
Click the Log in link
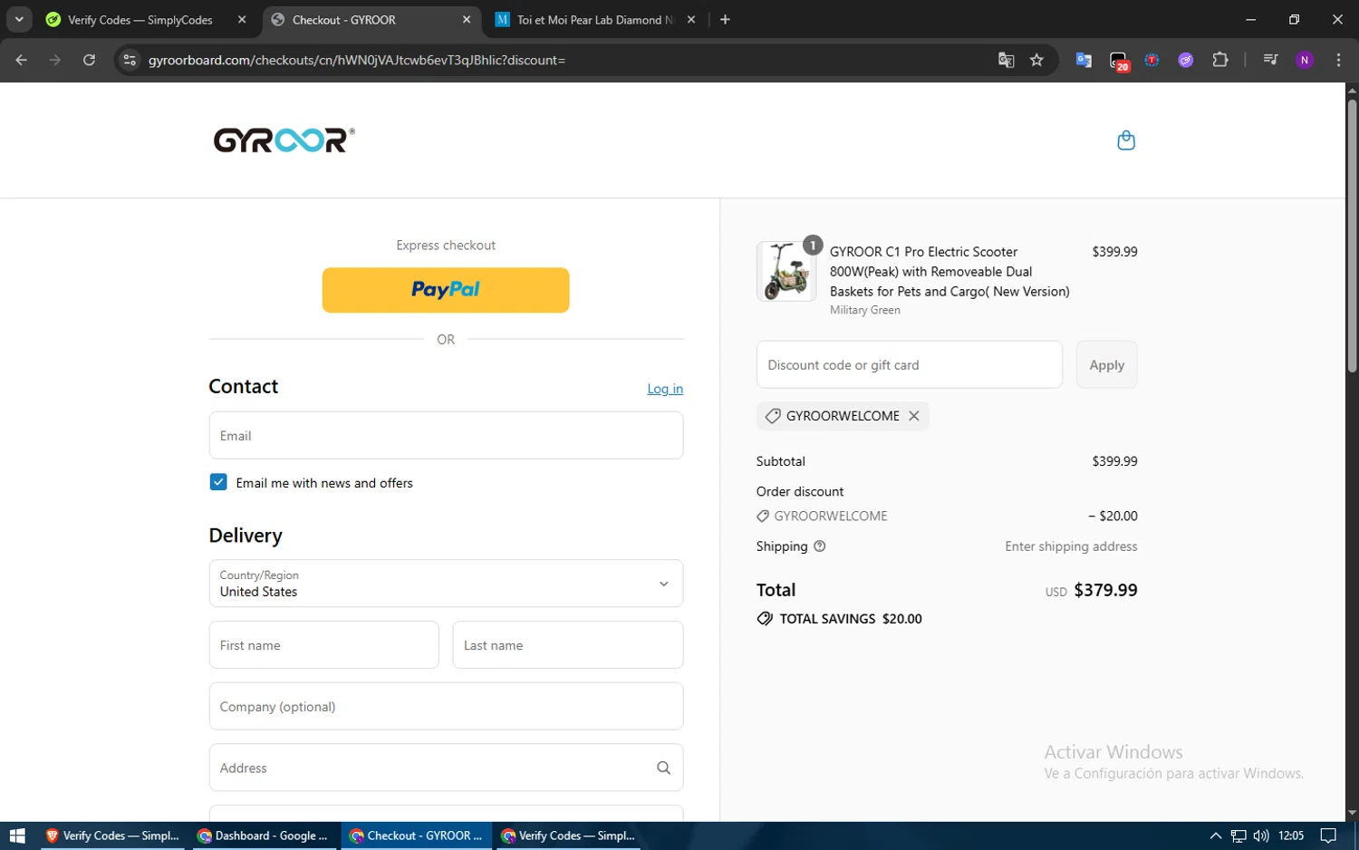pos(665,389)
